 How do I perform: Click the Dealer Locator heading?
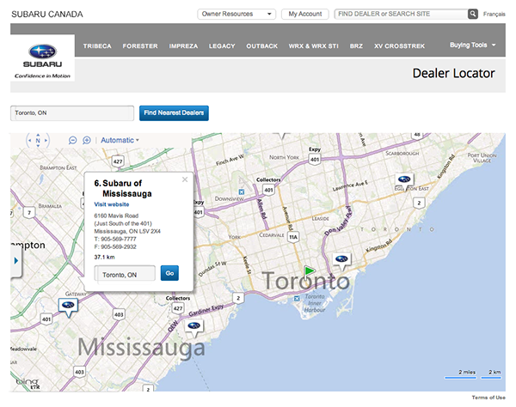pos(453,73)
